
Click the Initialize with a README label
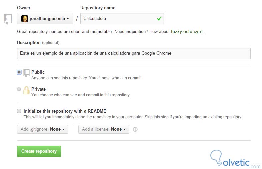click(x=65, y=111)
